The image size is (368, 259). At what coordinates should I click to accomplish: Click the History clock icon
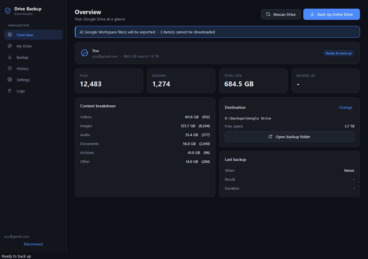point(10,68)
